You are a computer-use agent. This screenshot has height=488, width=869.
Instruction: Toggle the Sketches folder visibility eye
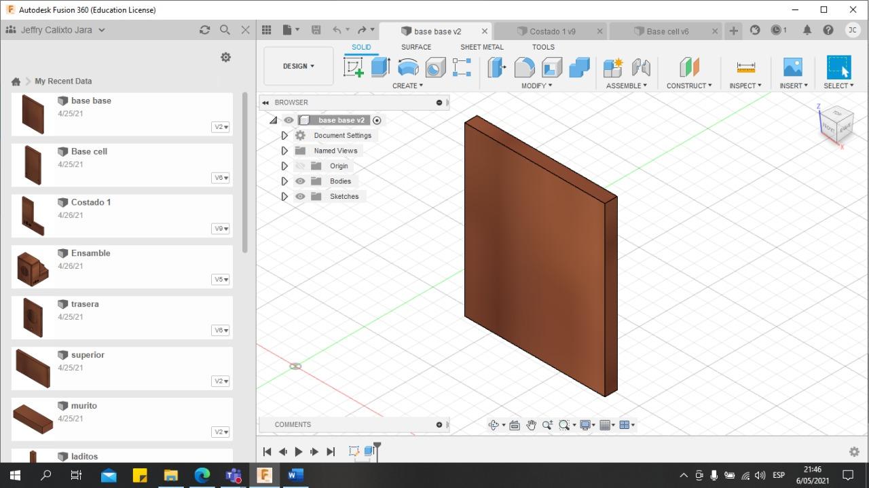click(300, 197)
